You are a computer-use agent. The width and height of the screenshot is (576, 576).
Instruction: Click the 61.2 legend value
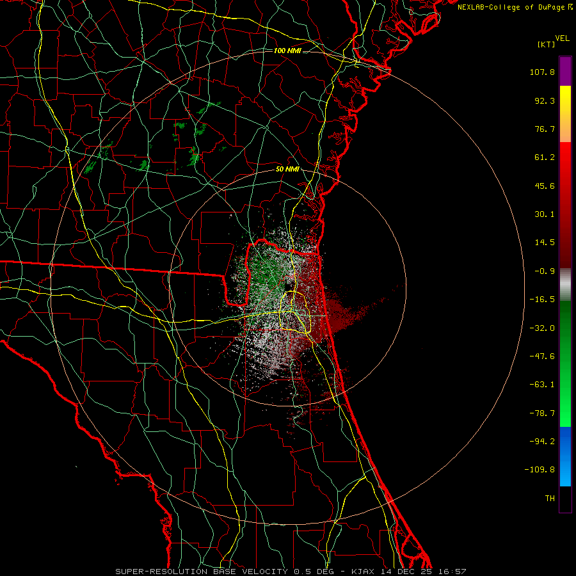[x=545, y=157]
